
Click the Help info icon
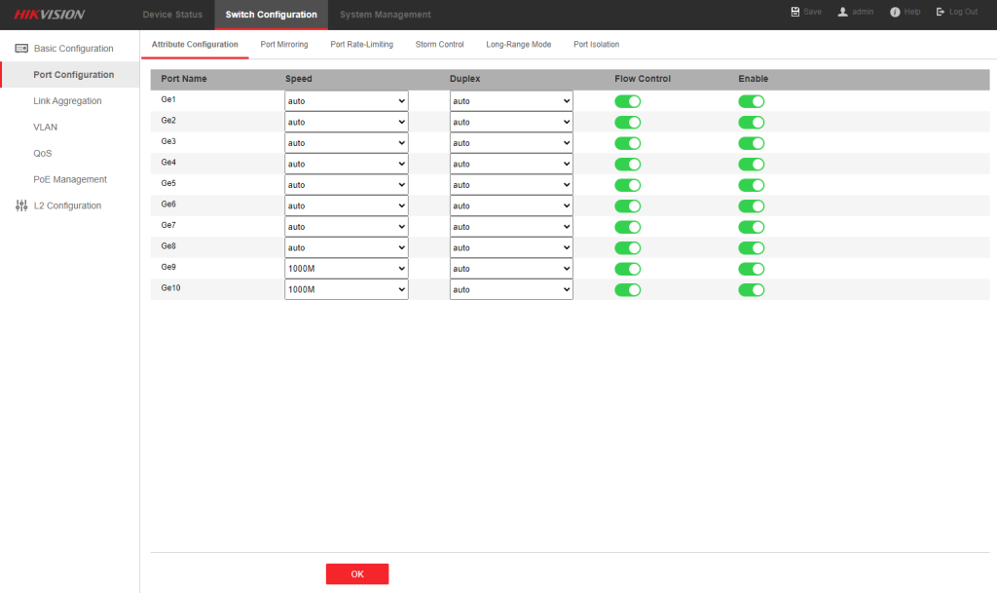[x=895, y=12]
